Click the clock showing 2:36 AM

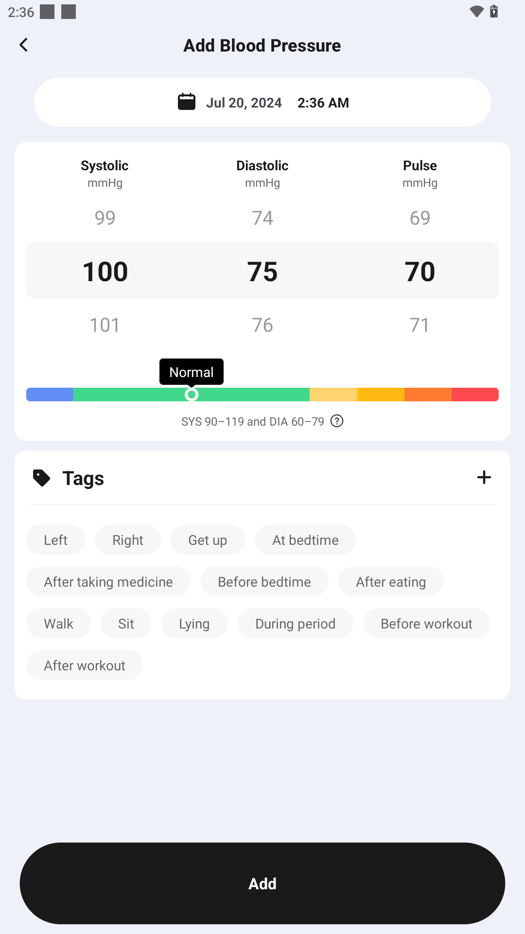[x=323, y=102]
